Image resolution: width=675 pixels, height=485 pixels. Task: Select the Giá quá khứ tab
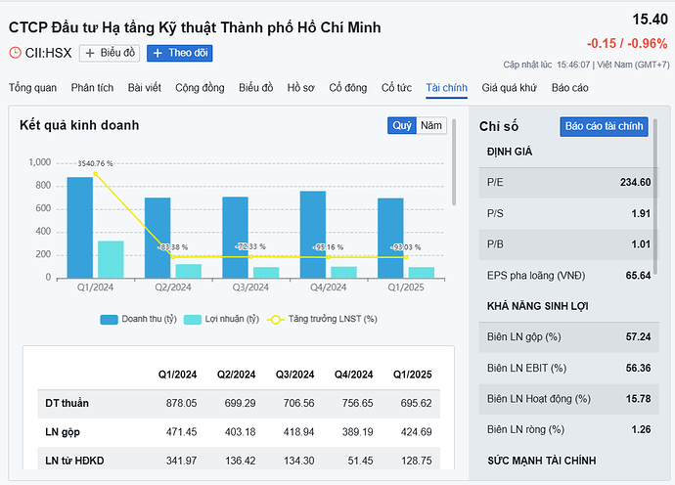pos(510,88)
